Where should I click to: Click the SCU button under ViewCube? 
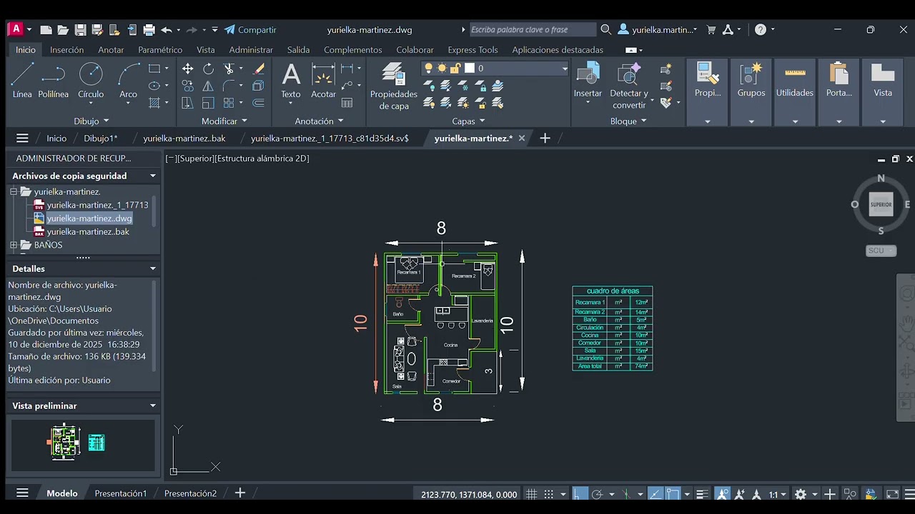click(x=881, y=251)
